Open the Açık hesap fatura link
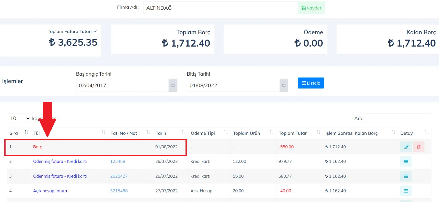Image resolution: width=439 pixels, height=202 pixels. pyautogui.click(x=50, y=191)
